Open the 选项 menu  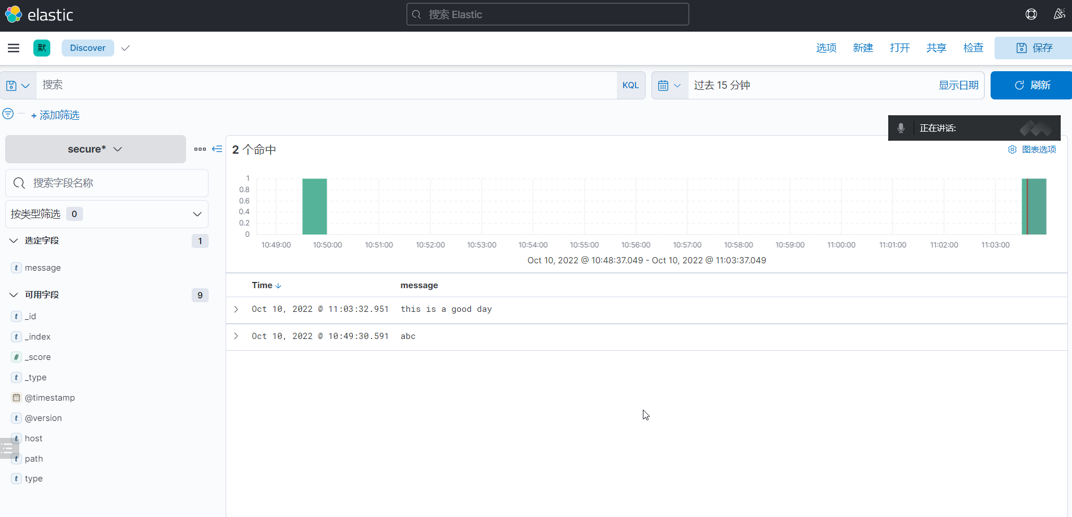(826, 48)
